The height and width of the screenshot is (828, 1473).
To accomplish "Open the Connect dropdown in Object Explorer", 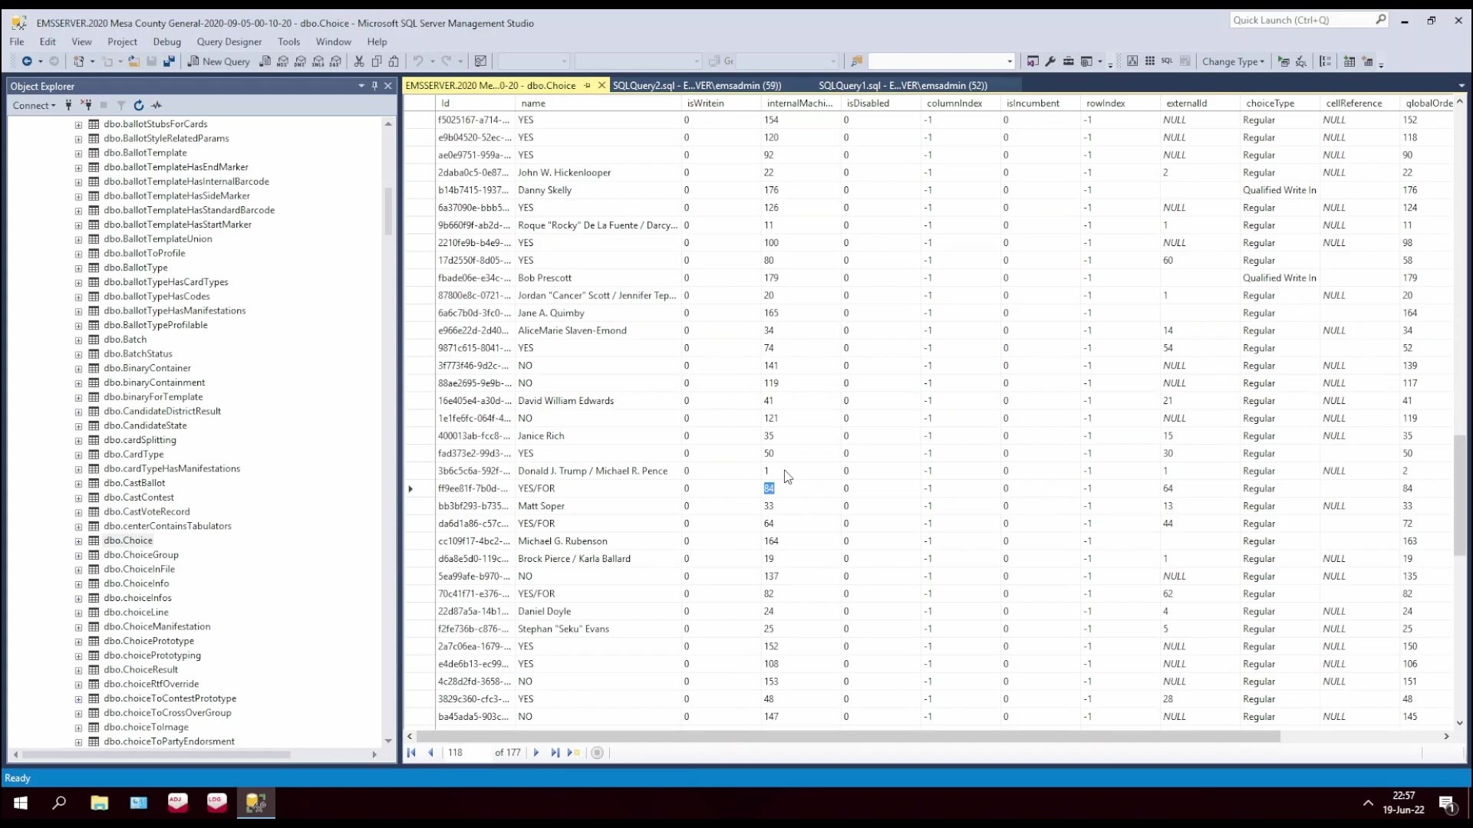I will 34,105.
